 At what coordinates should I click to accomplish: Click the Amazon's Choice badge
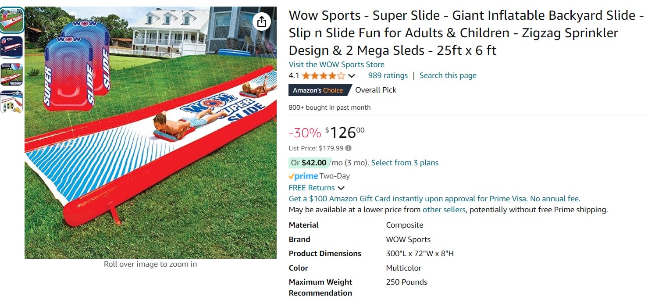click(318, 90)
